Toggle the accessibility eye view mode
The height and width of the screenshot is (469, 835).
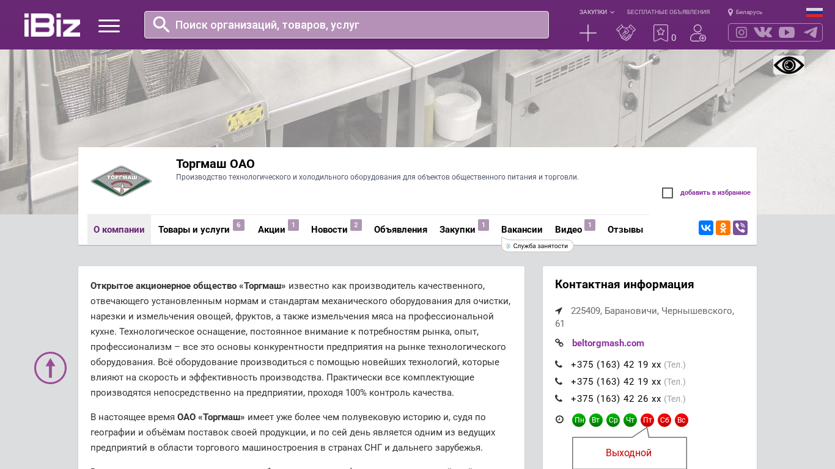pos(789,65)
